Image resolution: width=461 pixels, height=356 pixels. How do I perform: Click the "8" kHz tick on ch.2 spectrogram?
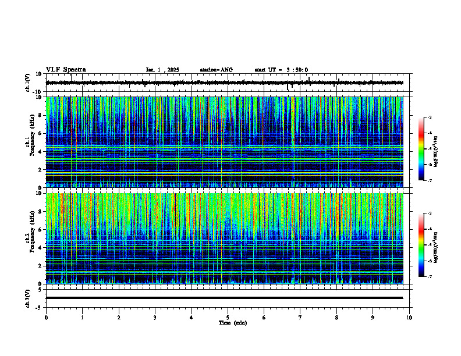[x=41, y=212]
